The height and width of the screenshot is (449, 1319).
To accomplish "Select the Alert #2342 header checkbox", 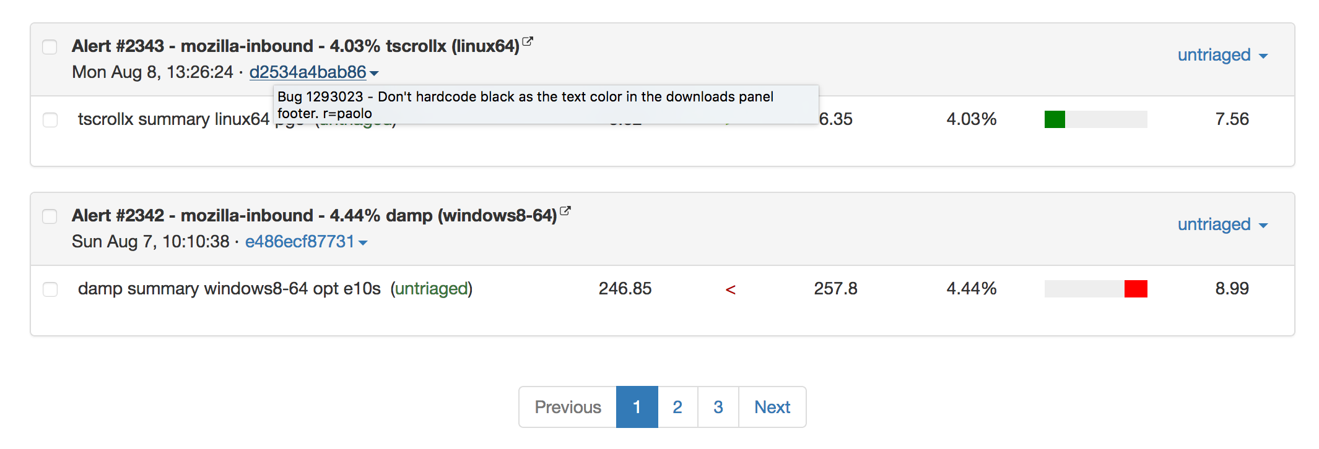I will pos(50,216).
